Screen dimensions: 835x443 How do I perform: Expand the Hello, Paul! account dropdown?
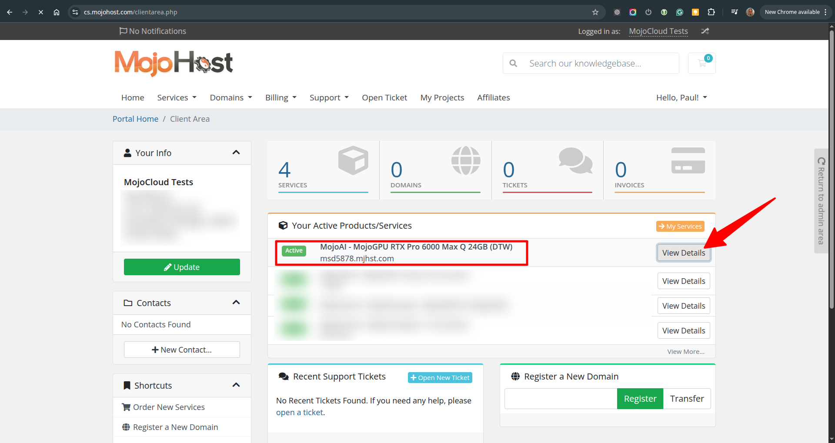[x=681, y=98]
